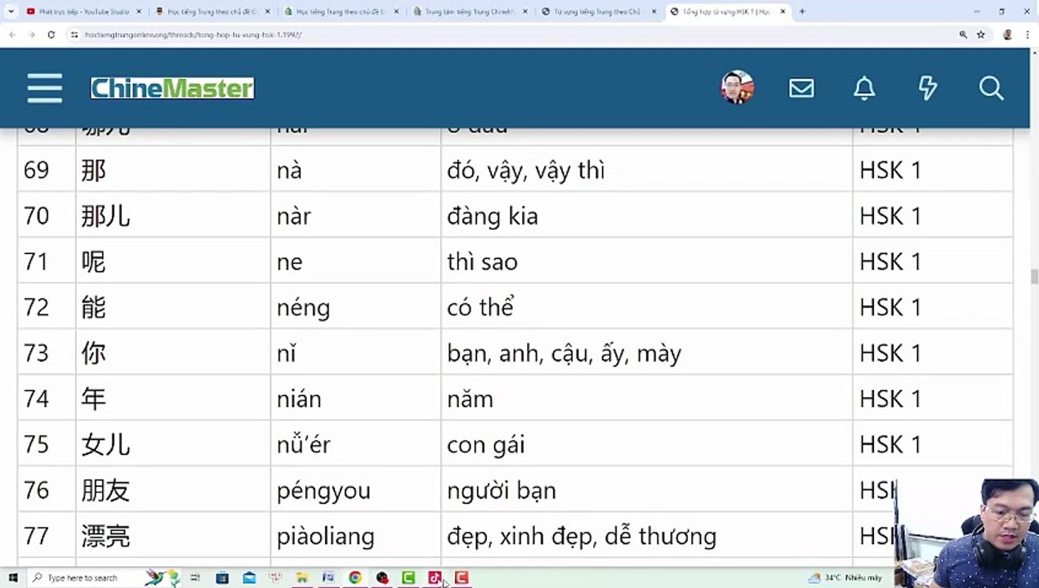Click the meaning 'đẹp, xinh đẹp, dễ thương'
The width and height of the screenshot is (1039, 588).
pyautogui.click(x=582, y=536)
